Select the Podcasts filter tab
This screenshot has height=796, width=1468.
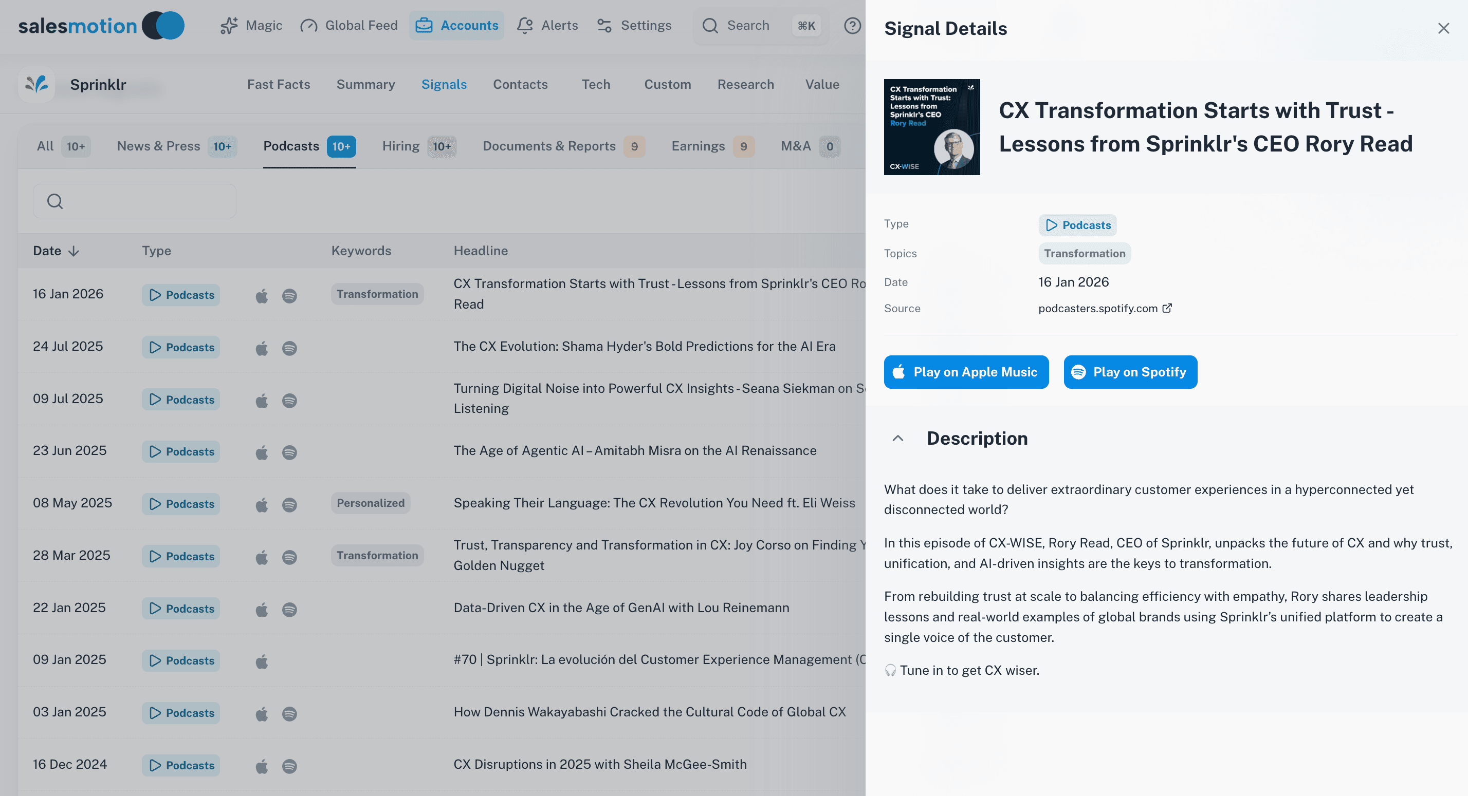click(x=309, y=146)
